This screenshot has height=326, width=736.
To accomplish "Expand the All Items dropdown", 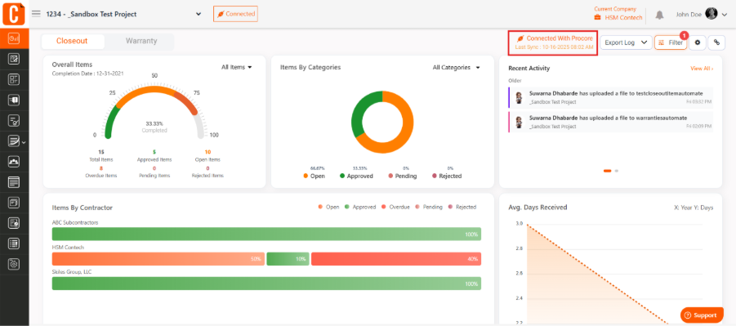I will coord(237,67).
